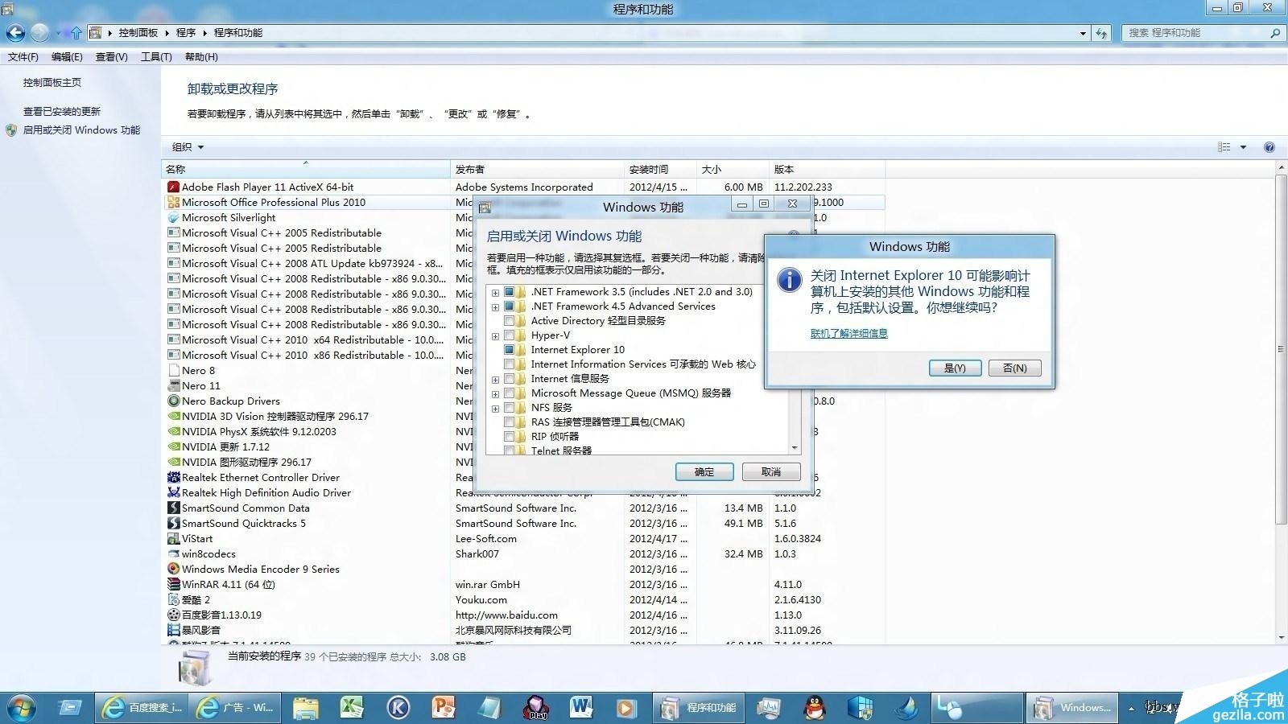Viewport: 1288px width, 724px height.
Task: Click 取消 in Windows 功能 dialog
Action: 771,471
